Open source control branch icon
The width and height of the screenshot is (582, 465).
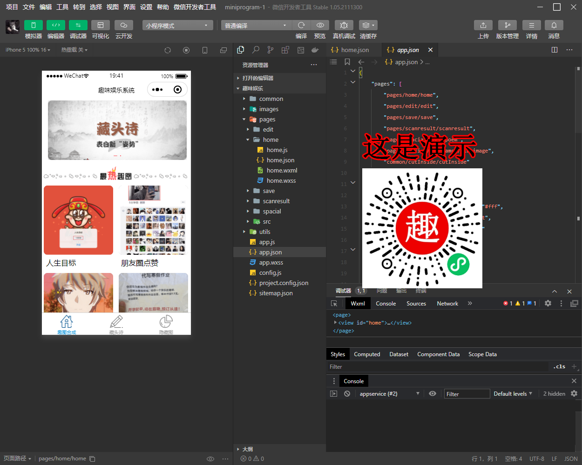tap(271, 50)
